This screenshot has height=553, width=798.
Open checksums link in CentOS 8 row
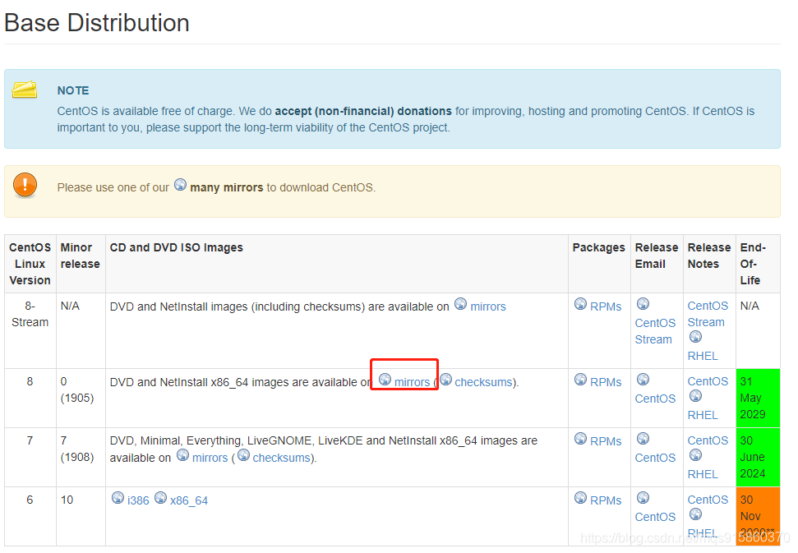coord(483,382)
